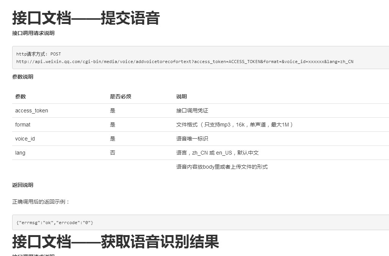Select the voice_id parameter cell
Viewport: 389px width, 256px height.
[25, 139]
